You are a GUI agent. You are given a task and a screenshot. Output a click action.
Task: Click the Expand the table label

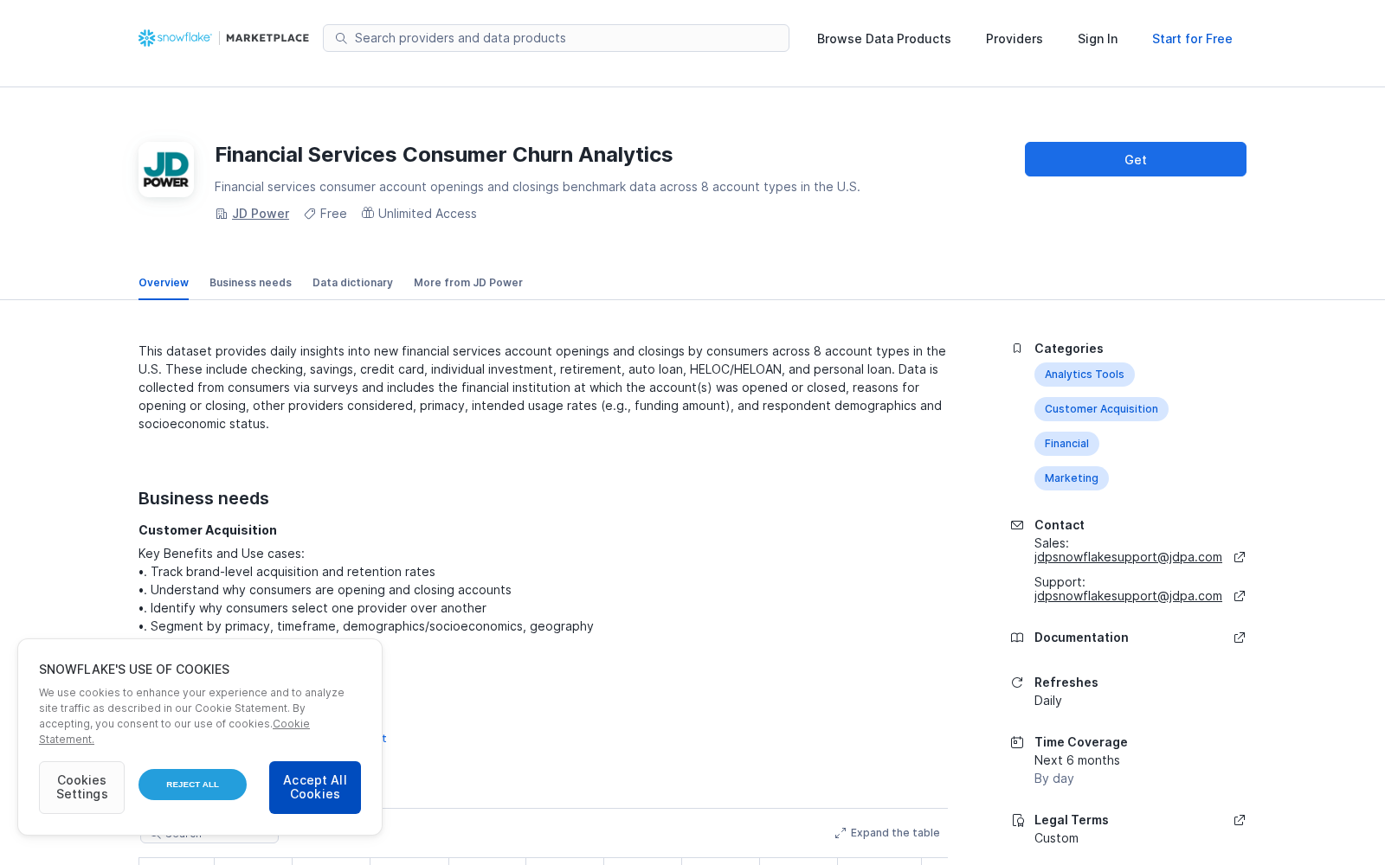[x=895, y=833]
